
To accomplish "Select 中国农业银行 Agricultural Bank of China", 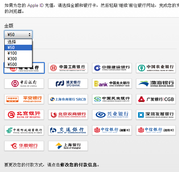I will point(156,68).
